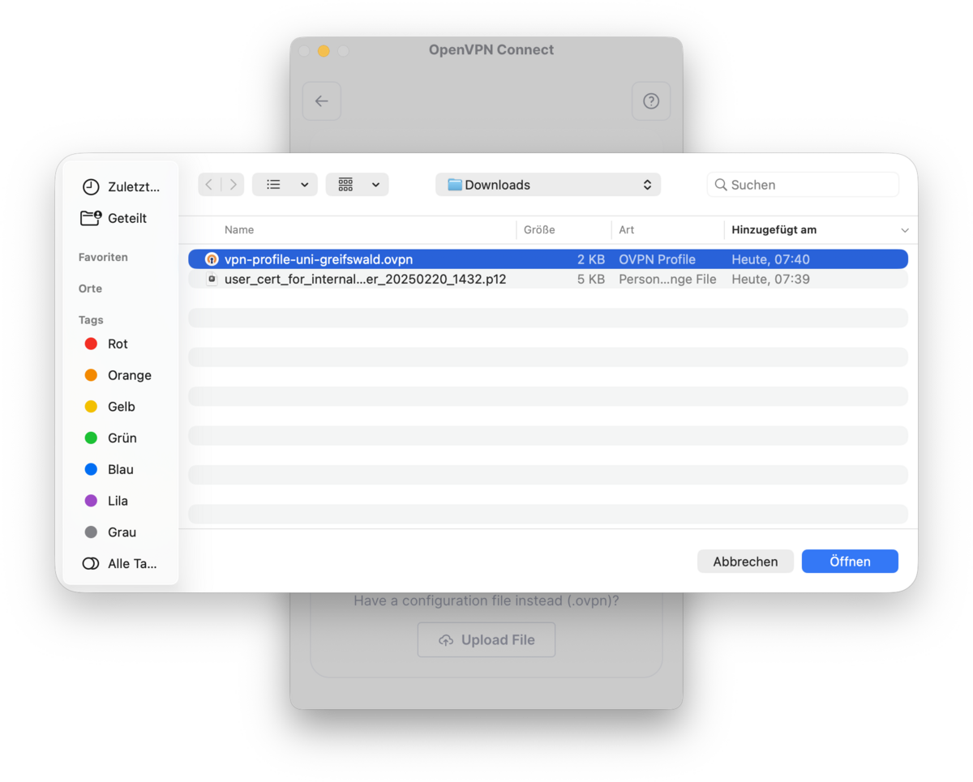Minimize the OpenVPN Connect window
973x782 pixels.
(x=324, y=51)
